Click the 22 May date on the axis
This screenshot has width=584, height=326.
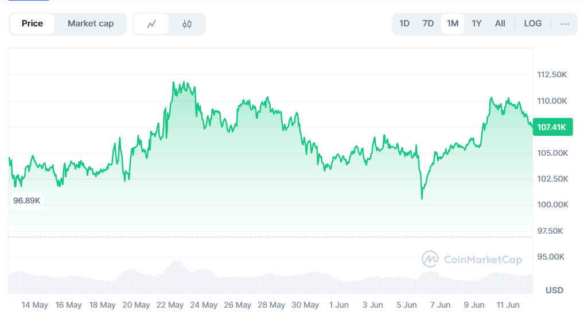pyautogui.click(x=170, y=305)
